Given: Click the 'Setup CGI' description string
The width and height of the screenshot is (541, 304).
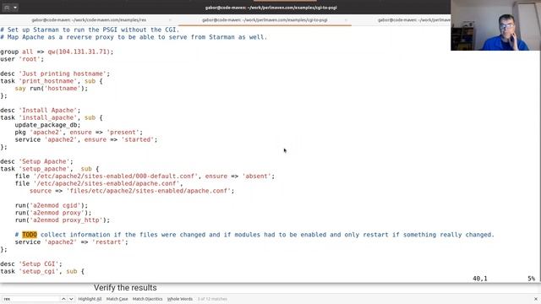Looking at the screenshot, I should [x=41, y=264].
